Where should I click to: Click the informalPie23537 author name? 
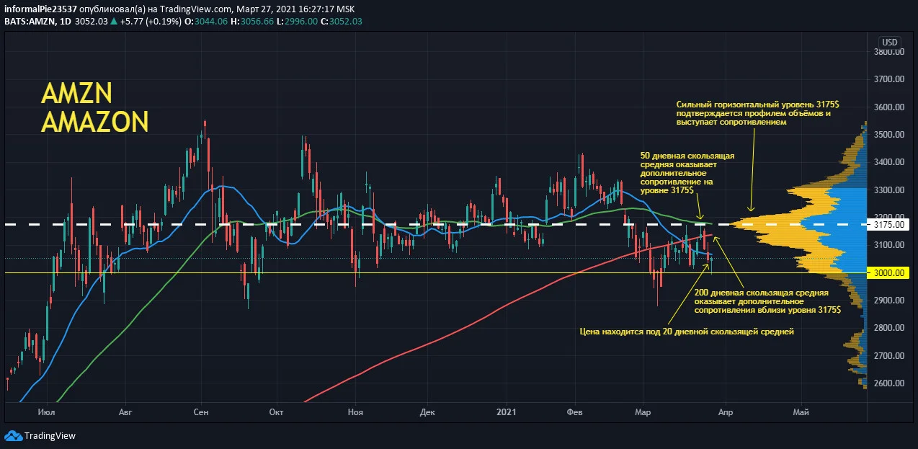pos(40,9)
